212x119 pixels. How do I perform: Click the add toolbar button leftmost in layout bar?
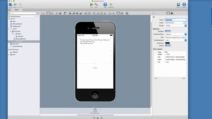[43, 13]
